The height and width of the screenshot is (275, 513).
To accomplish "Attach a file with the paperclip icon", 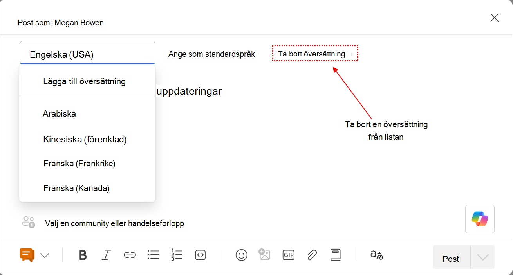I will tap(312, 255).
